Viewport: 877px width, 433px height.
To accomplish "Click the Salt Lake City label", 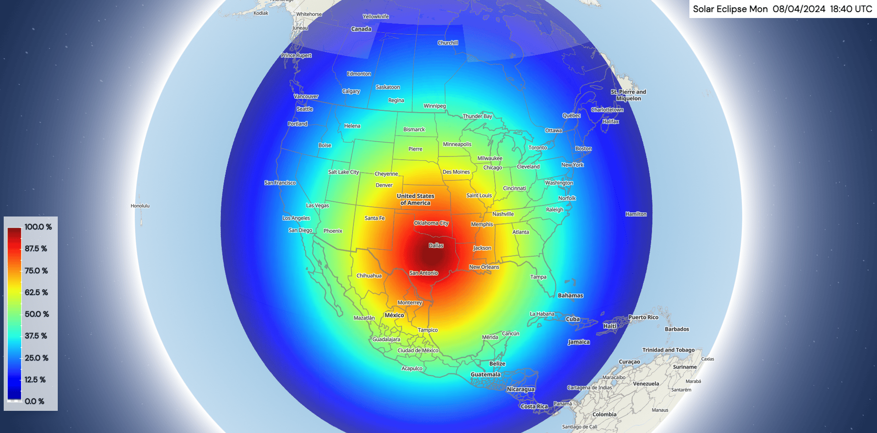I will coord(343,172).
